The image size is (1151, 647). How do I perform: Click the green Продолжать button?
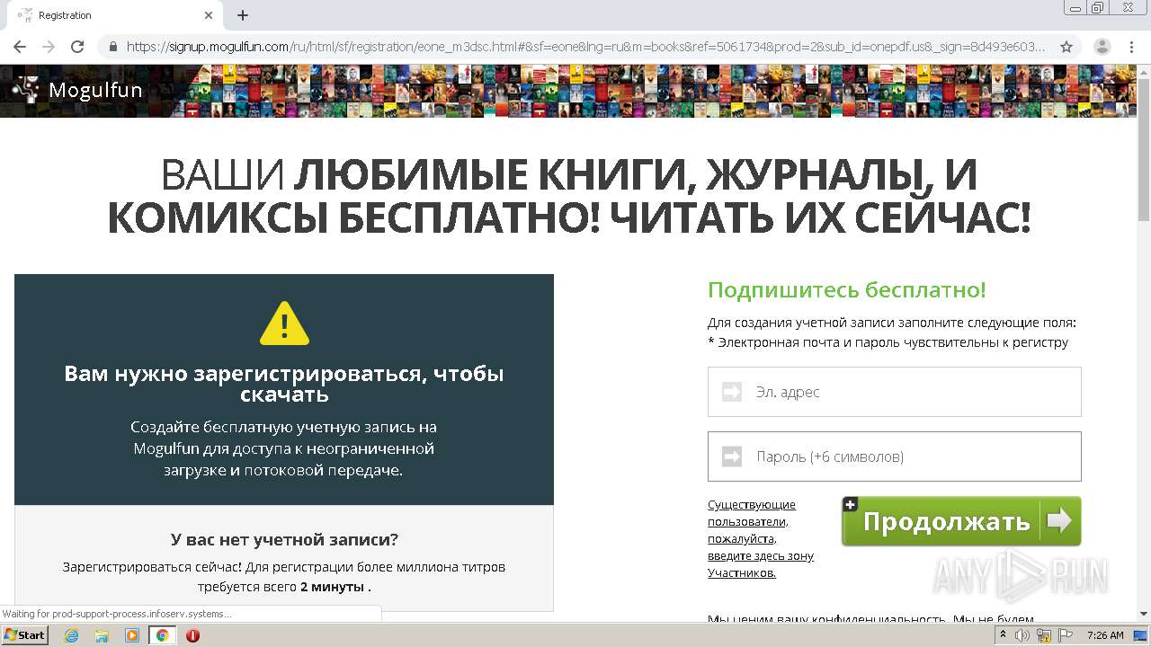961,521
